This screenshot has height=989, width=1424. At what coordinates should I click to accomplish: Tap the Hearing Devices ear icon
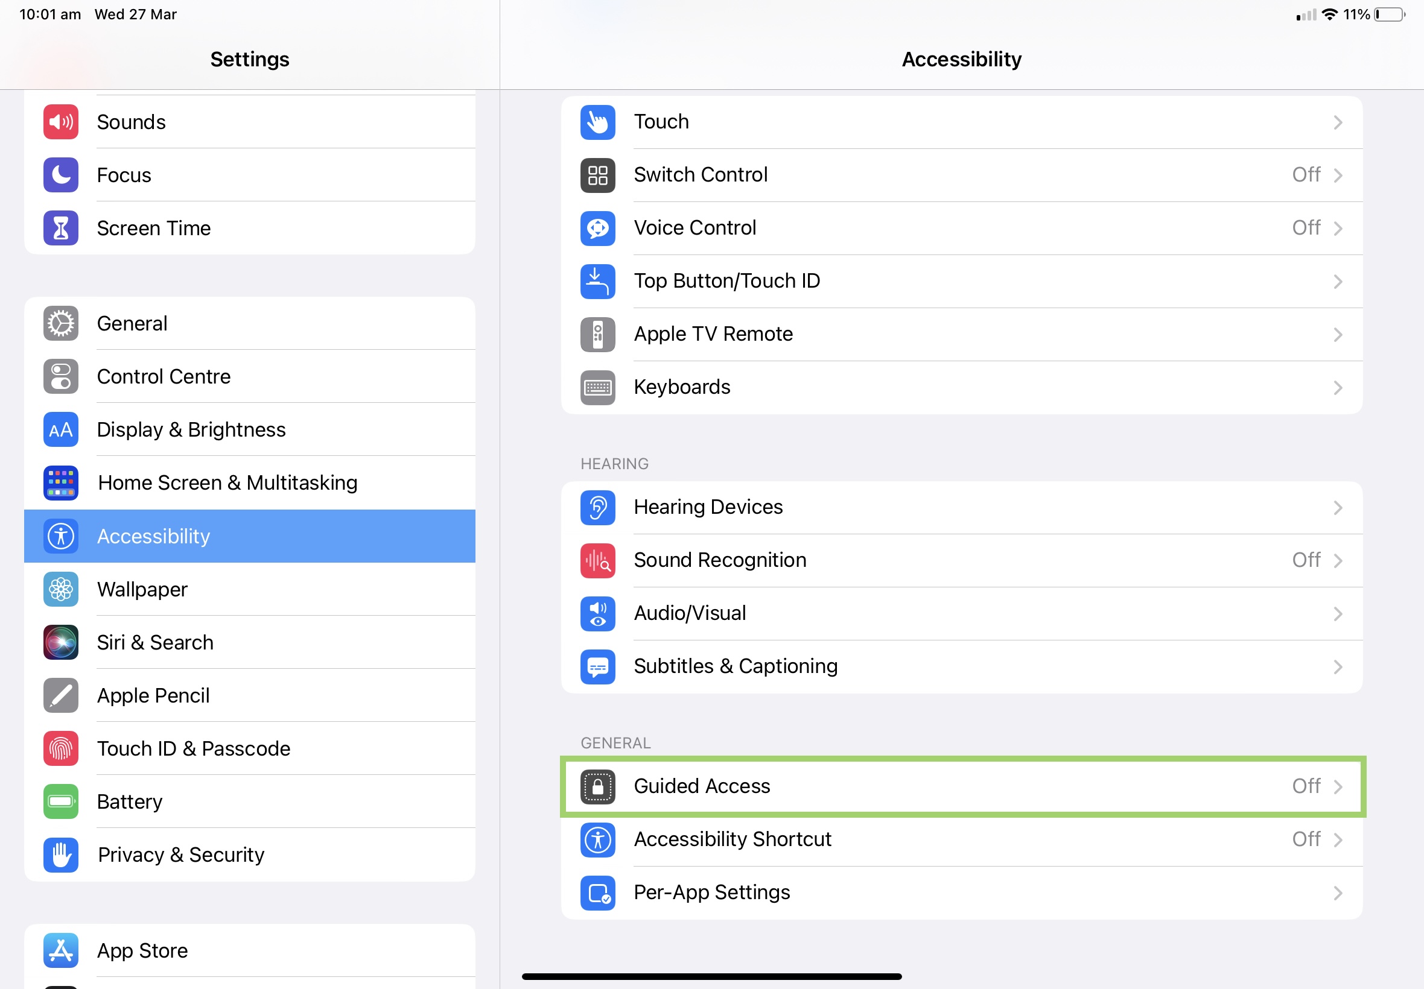(x=597, y=508)
